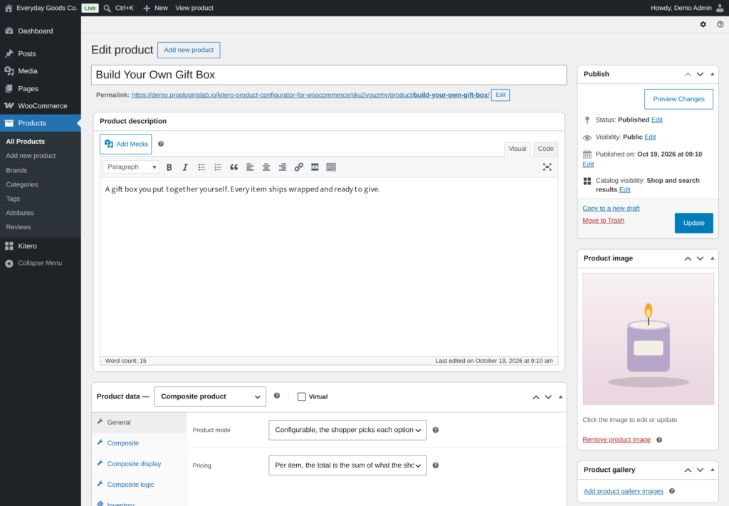Viewport: 729px width, 506px height.
Task: Collapse the Product gallery panel
Action: (712, 470)
